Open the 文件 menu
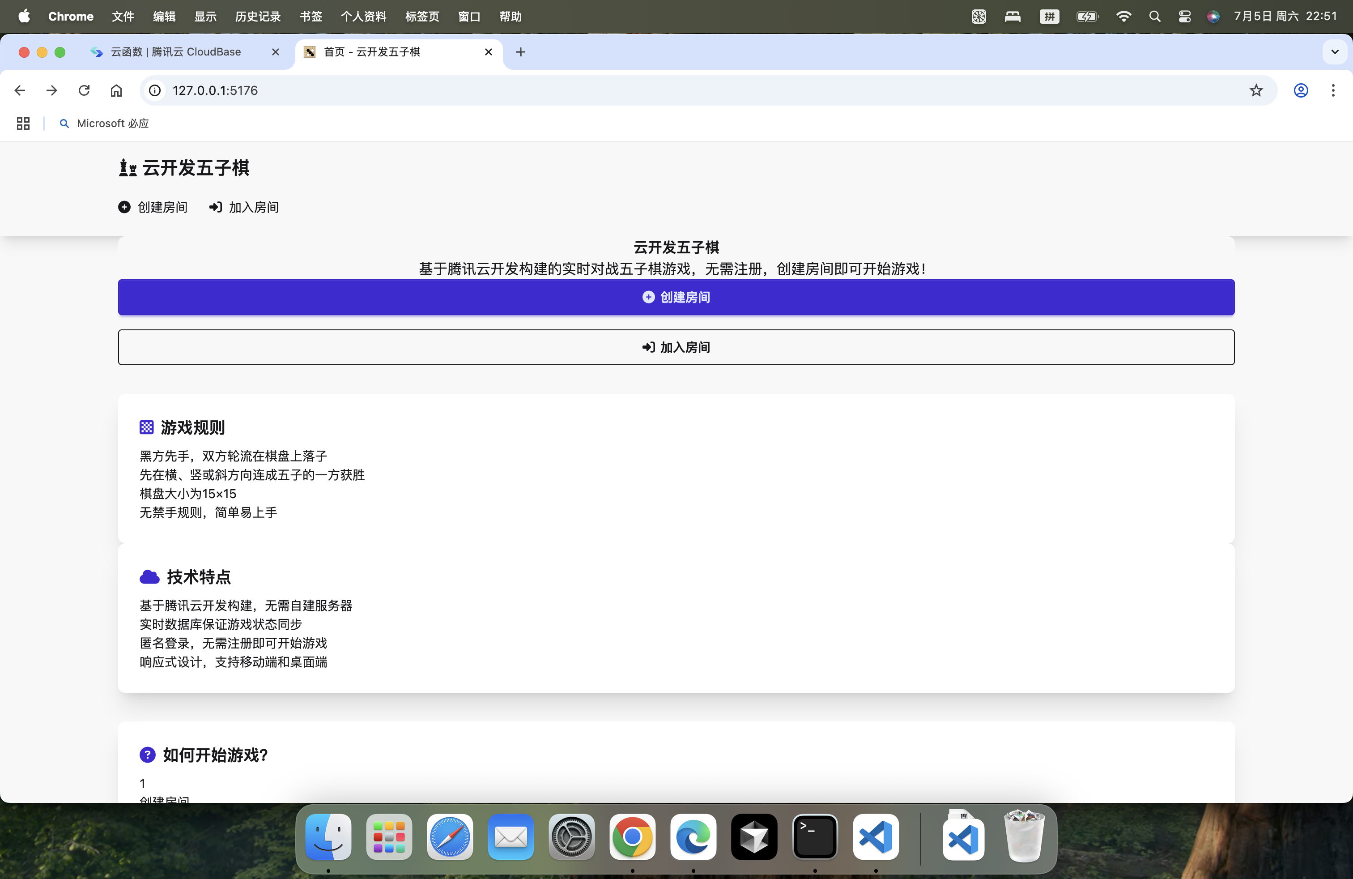The width and height of the screenshot is (1353, 879). 123,17
